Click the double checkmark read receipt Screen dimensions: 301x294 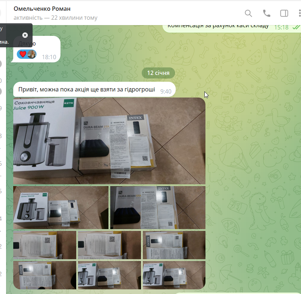click(296, 28)
